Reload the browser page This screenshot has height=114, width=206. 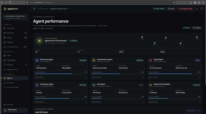click(10, 3)
